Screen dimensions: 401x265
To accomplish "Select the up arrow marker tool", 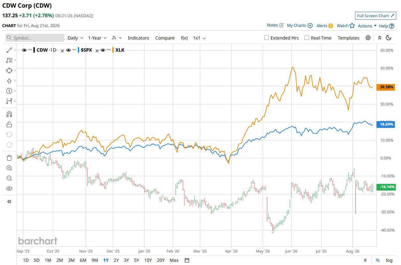I will tap(9, 81).
